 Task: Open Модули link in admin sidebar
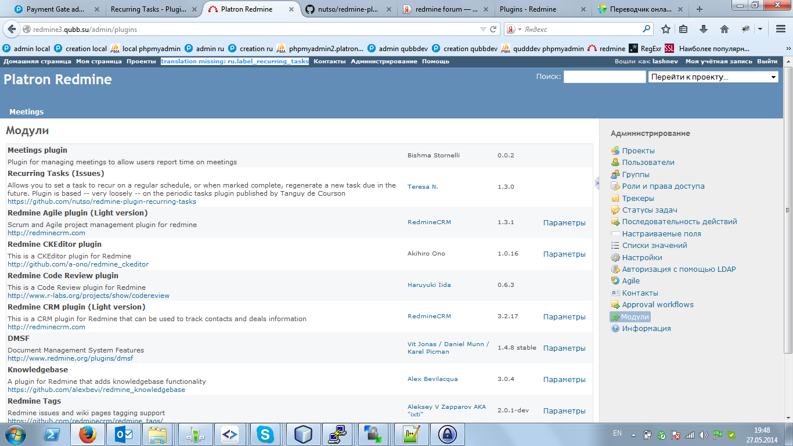(x=635, y=317)
